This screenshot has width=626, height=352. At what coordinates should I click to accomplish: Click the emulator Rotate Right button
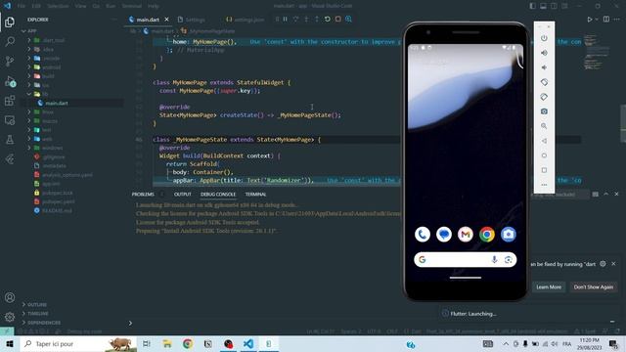(x=544, y=97)
